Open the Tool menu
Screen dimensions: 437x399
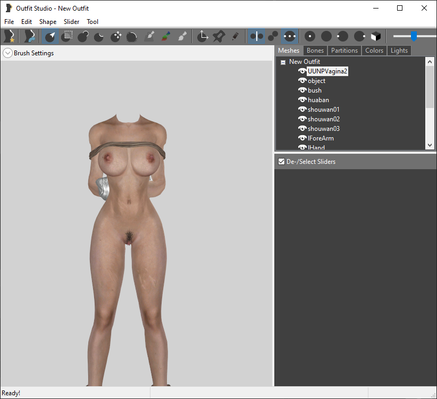pos(93,22)
